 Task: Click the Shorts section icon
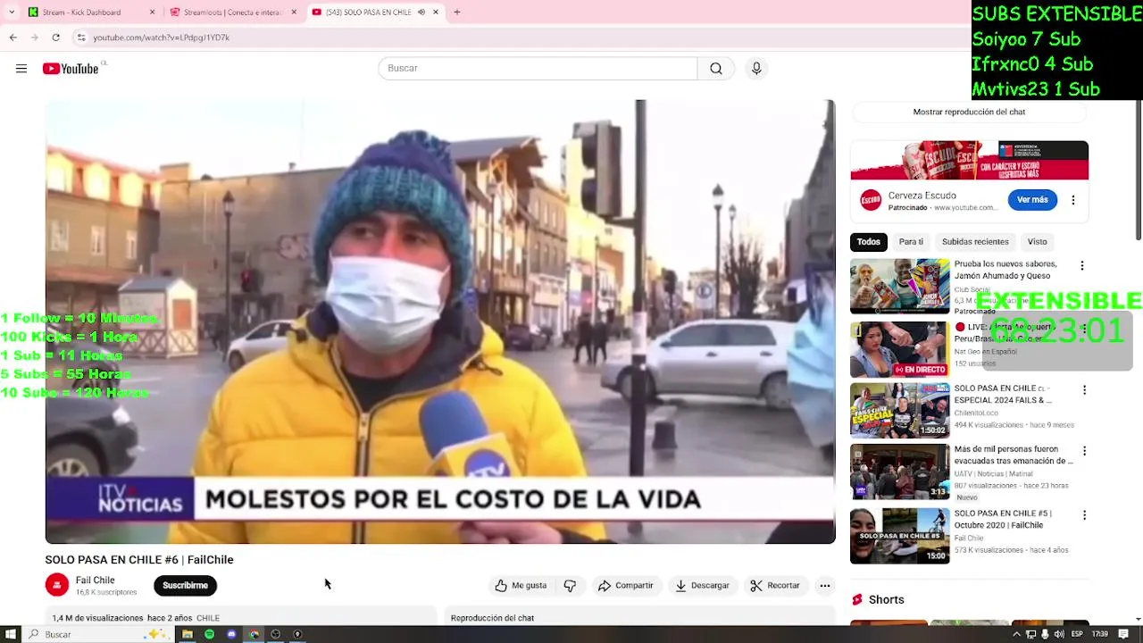[857, 600]
